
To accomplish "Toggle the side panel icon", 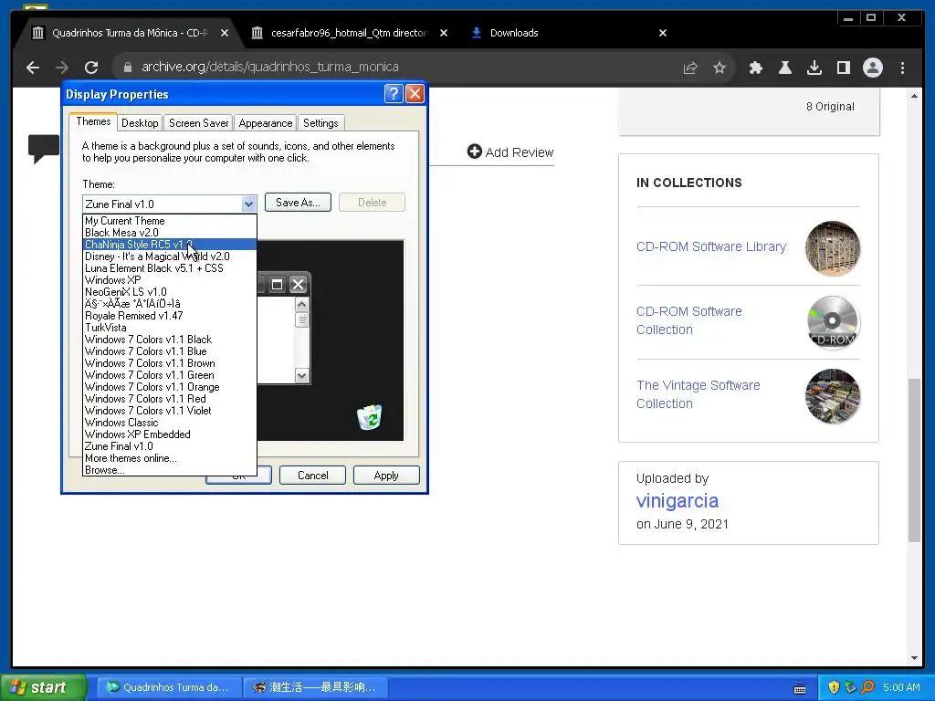I will coord(843,68).
